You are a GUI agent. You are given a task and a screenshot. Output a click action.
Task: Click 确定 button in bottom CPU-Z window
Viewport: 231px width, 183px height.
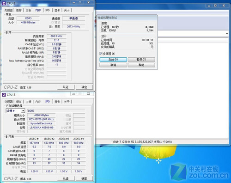pyautogui.click(x=84, y=178)
